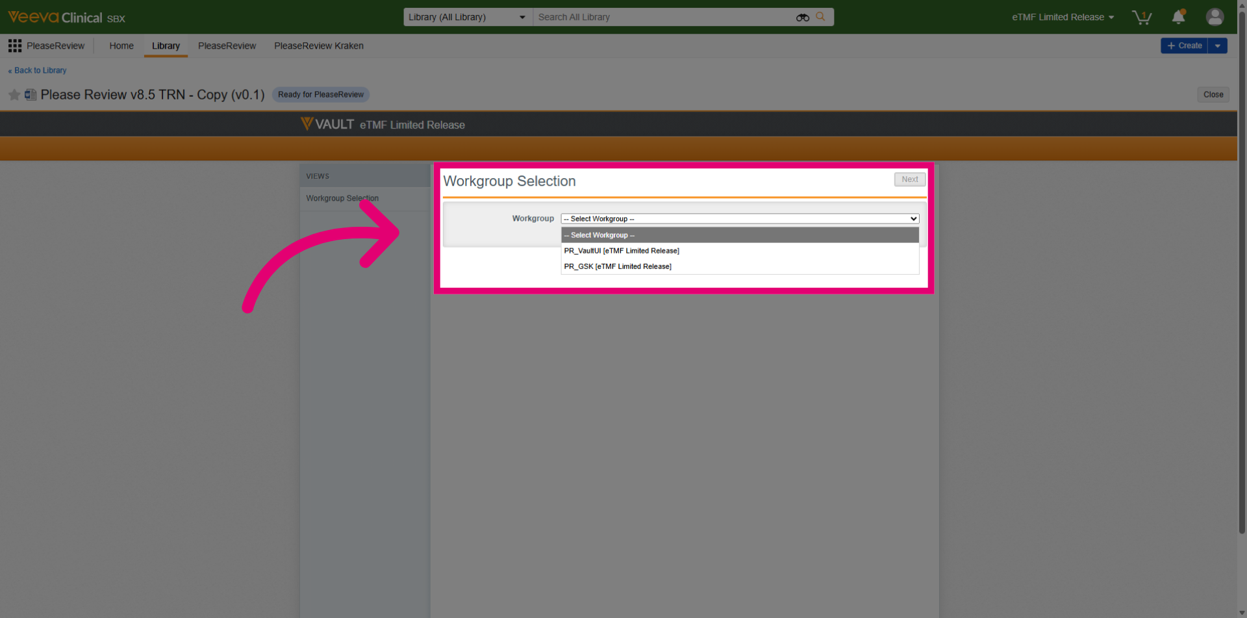Screen dimensions: 1247x618
Task: Open the Select Workgroup combo box
Action: [740, 219]
